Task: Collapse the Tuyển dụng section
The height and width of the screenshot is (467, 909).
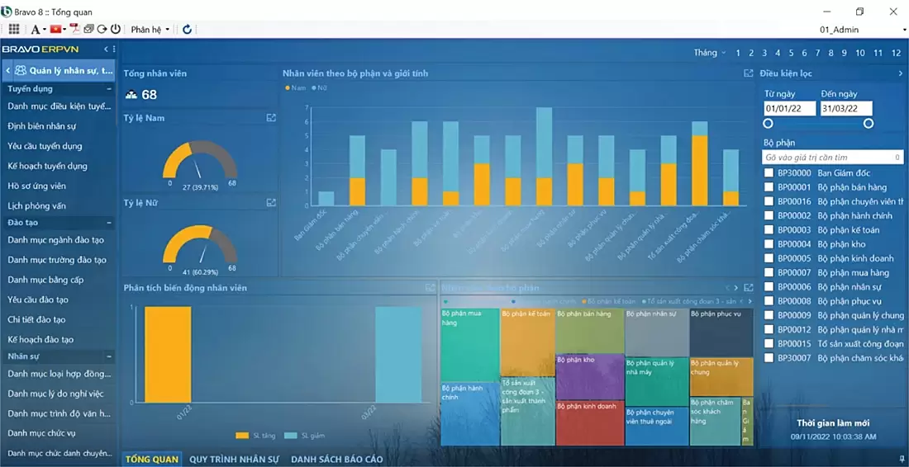Action: 109,88
